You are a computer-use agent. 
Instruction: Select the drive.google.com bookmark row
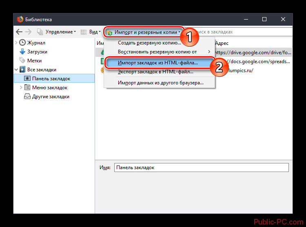[253, 53]
